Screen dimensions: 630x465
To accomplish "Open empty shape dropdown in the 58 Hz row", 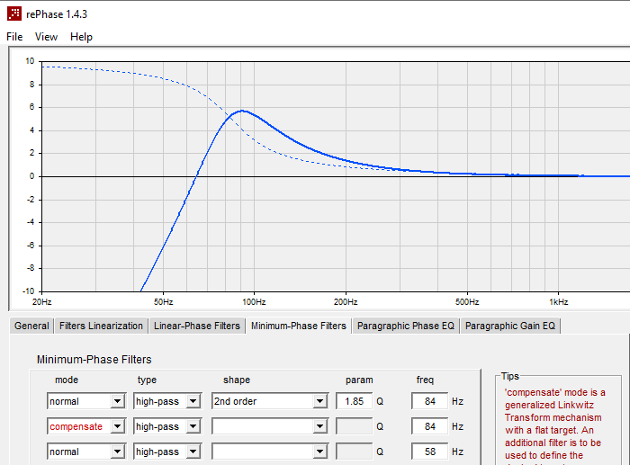I will pos(319,452).
